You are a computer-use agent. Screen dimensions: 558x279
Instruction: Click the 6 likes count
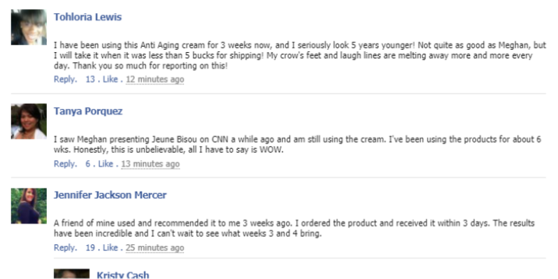pyautogui.click(x=88, y=164)
